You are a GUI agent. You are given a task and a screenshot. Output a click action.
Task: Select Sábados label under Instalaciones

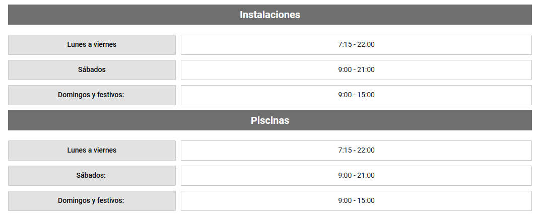coord(92,69)
